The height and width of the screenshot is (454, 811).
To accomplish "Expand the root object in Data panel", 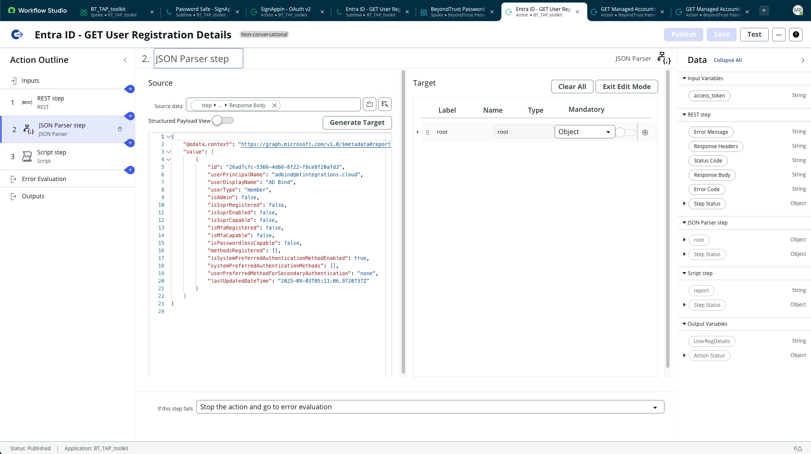I will (684, 240).
